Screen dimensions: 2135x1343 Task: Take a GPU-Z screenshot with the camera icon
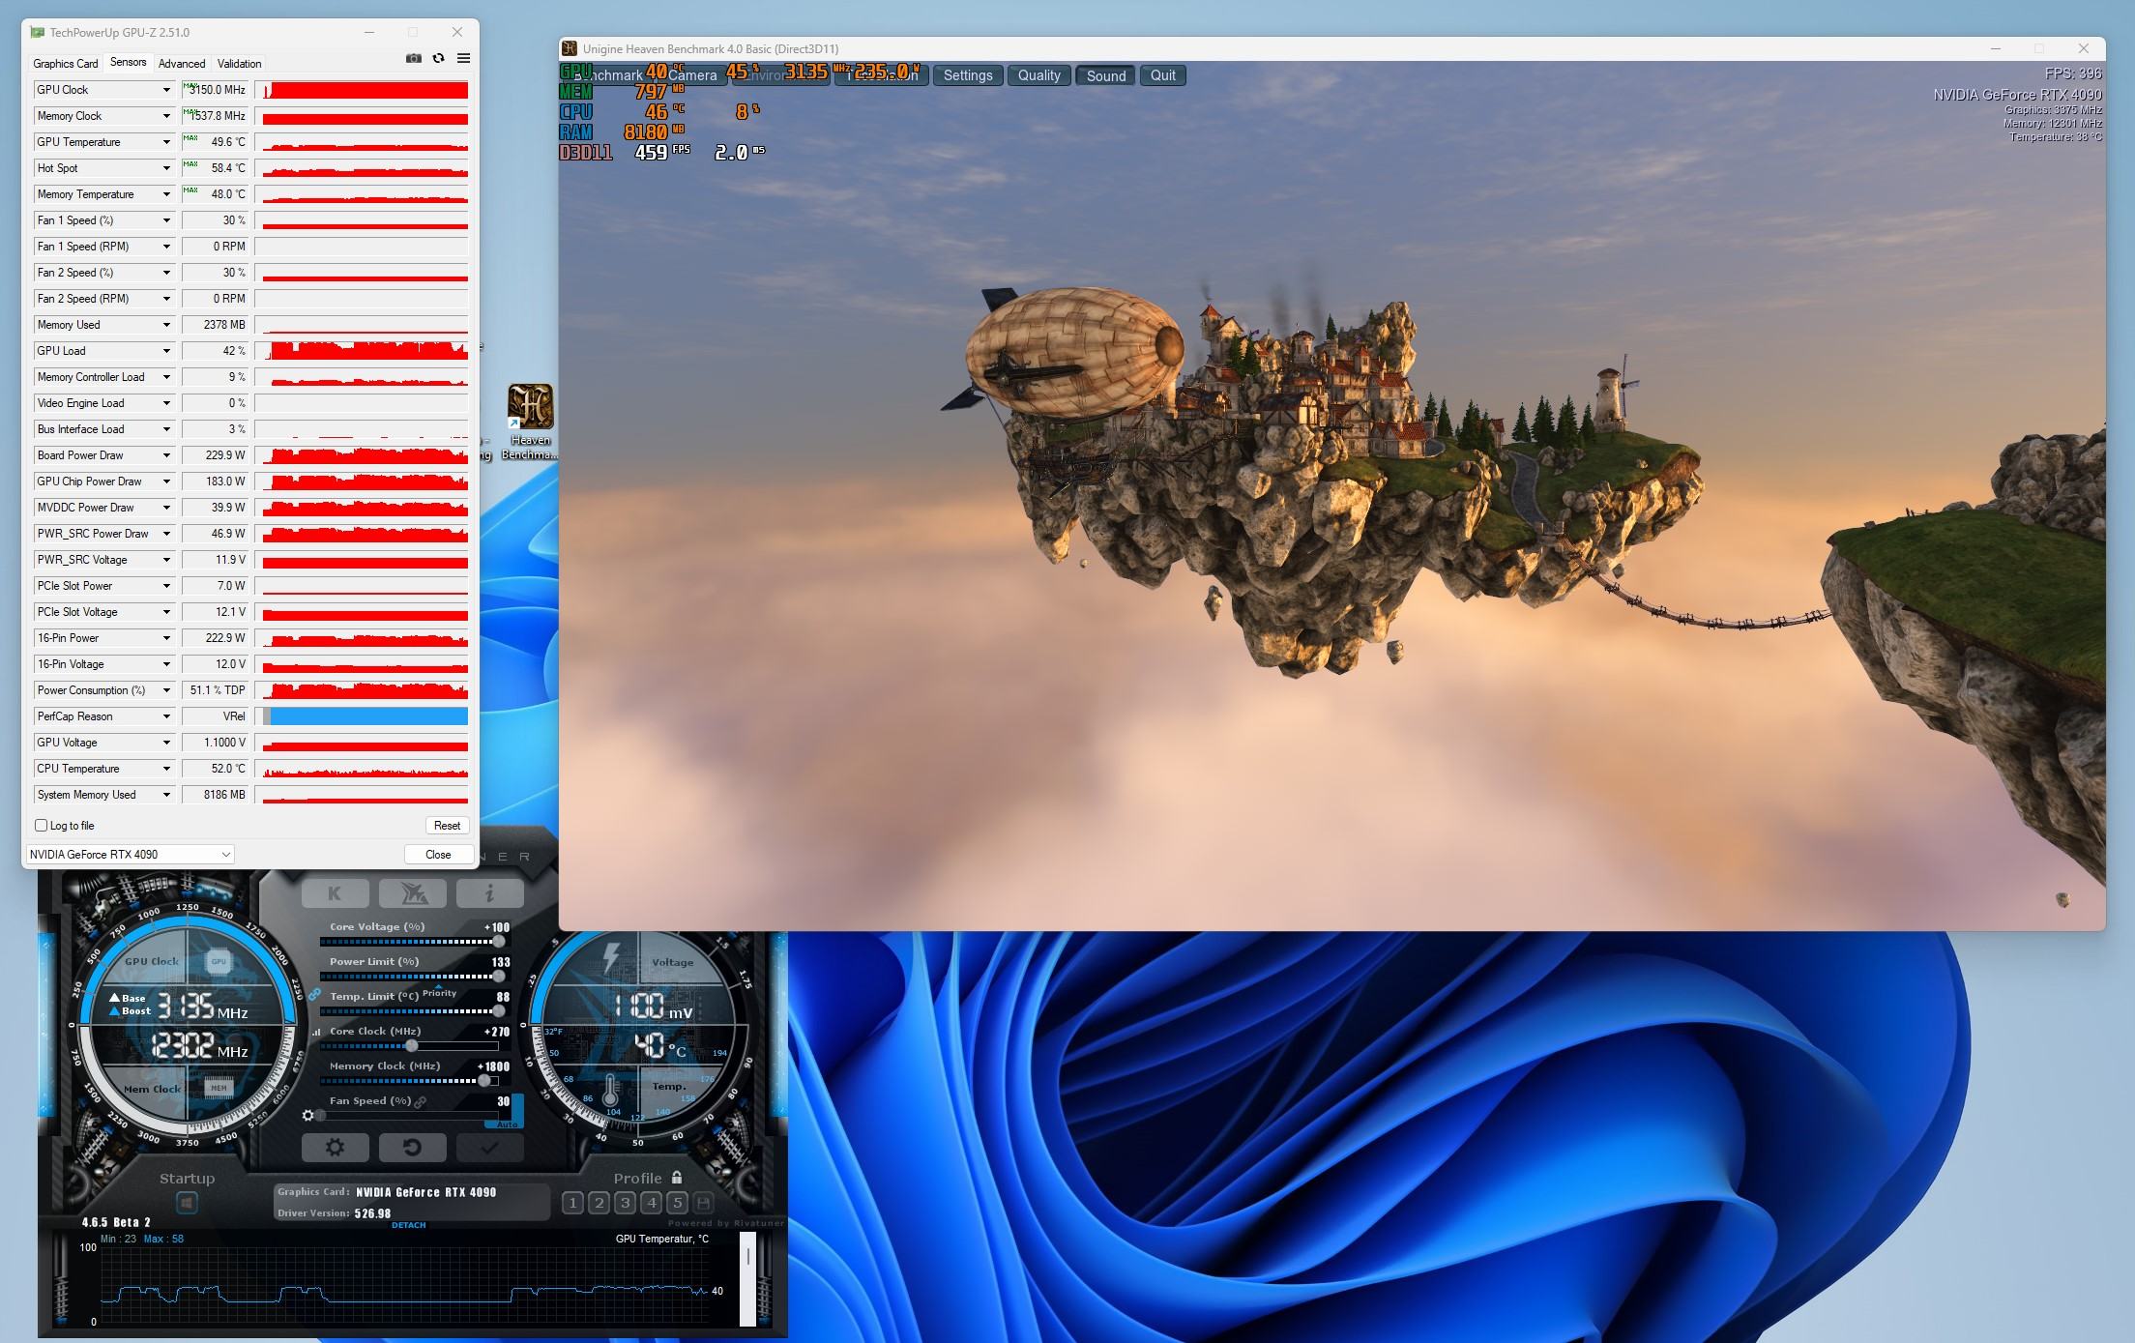coord(414,58)
